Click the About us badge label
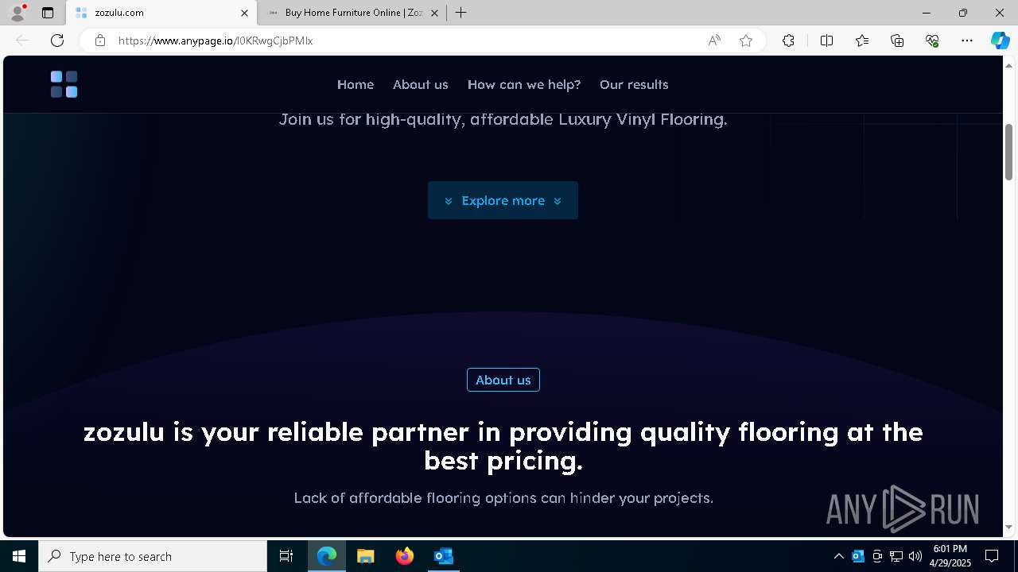 [x=503, y=380]
